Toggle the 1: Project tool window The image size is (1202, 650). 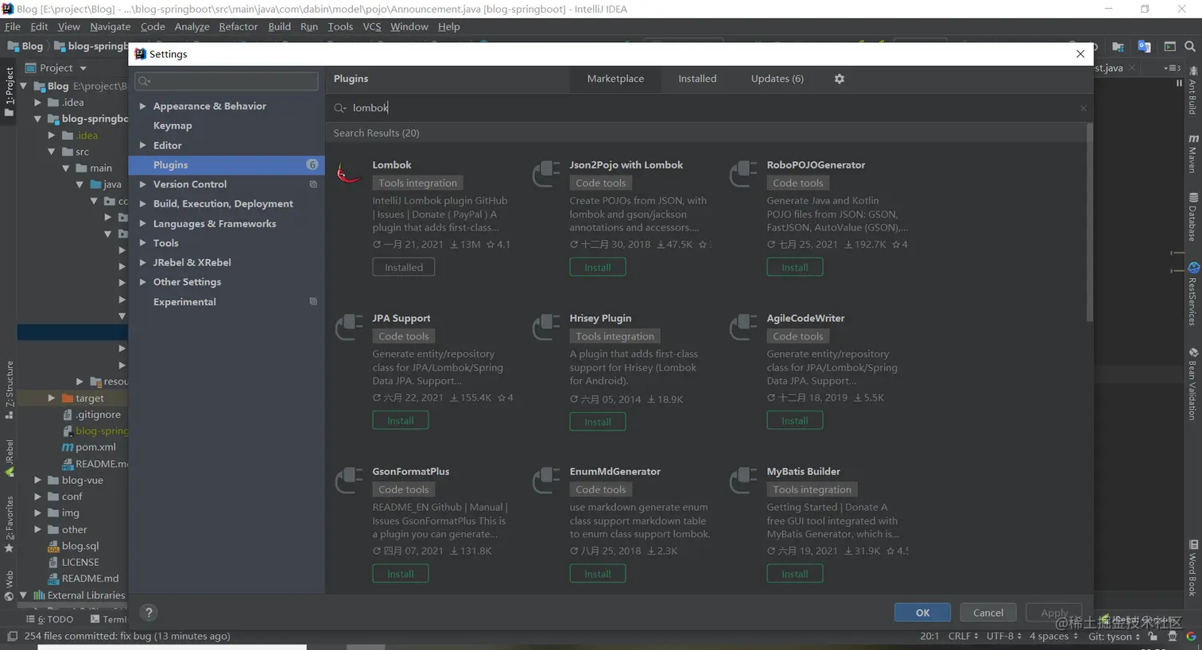9,91
